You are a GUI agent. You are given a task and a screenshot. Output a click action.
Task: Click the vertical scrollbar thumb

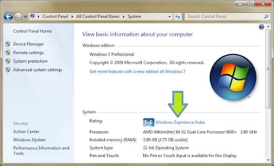[x=268, y=69]
